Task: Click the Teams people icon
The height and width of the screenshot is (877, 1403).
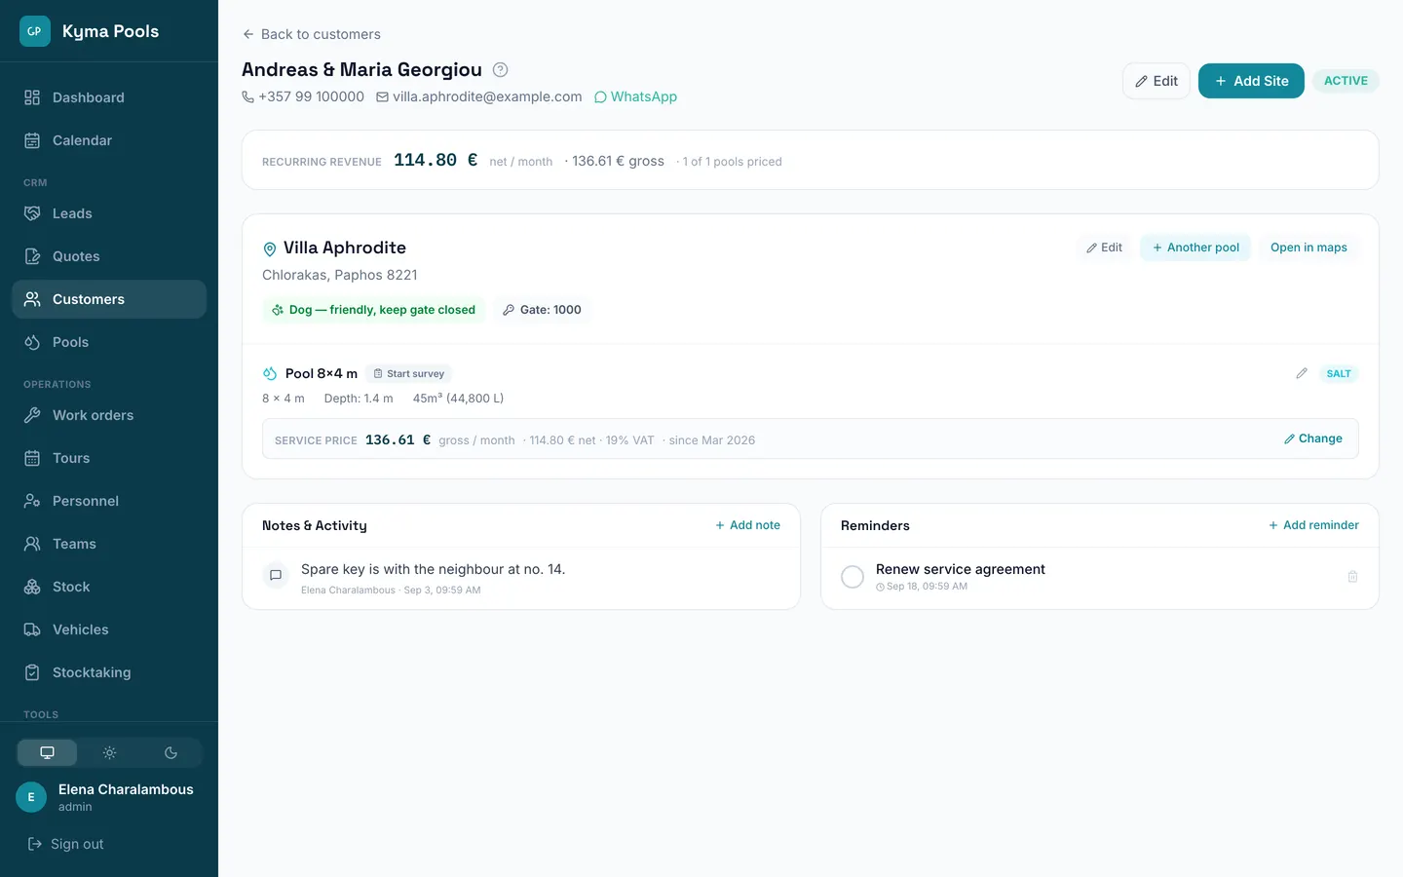Action: click(32, 544)
